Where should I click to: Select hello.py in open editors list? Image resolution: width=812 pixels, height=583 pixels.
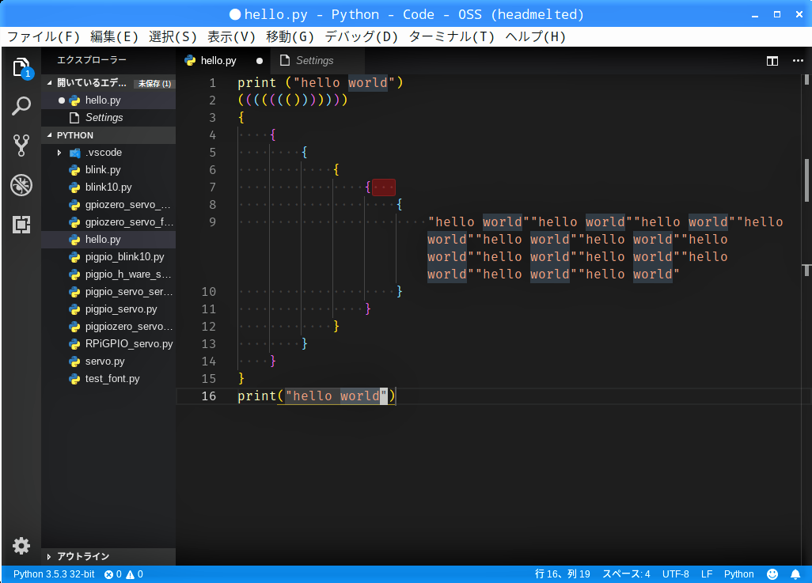pyautogui.click(x=108, y=100)
